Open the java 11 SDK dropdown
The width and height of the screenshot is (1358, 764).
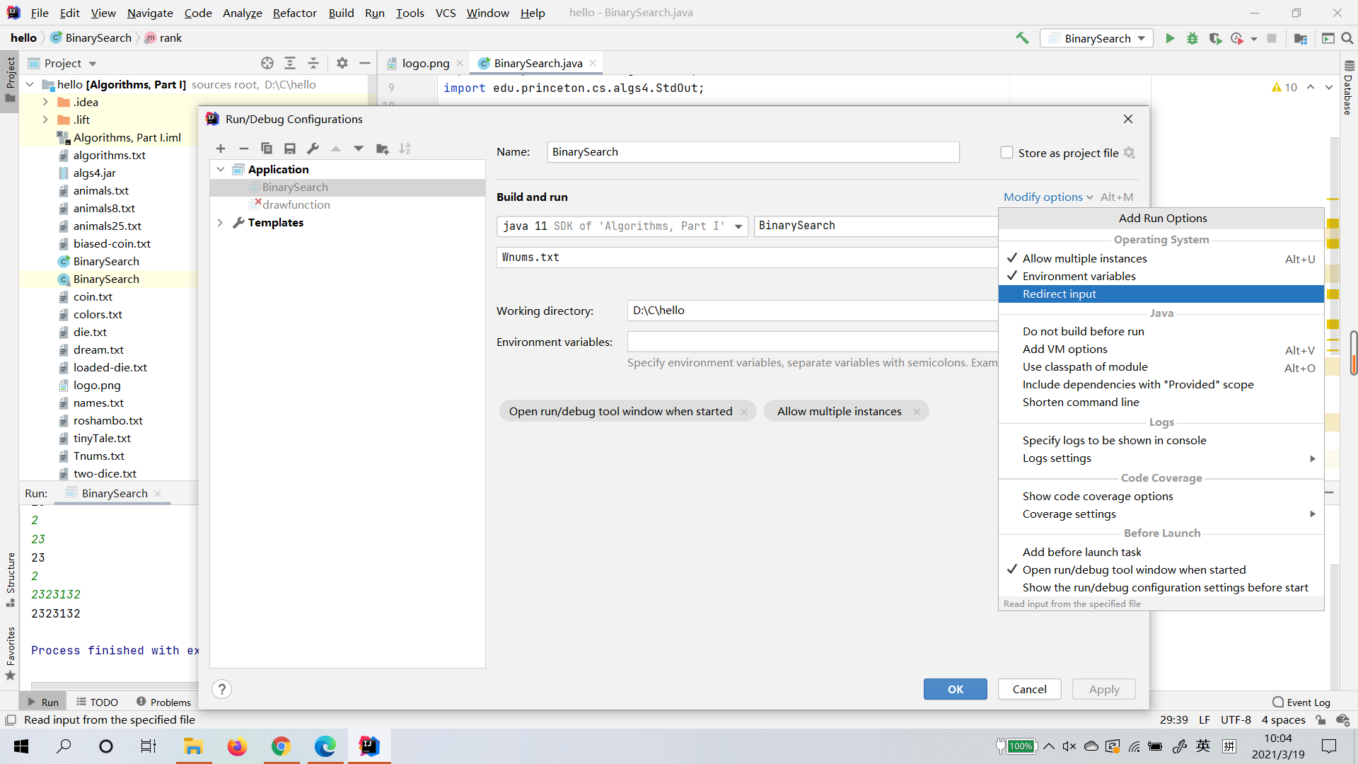point(738,226)
